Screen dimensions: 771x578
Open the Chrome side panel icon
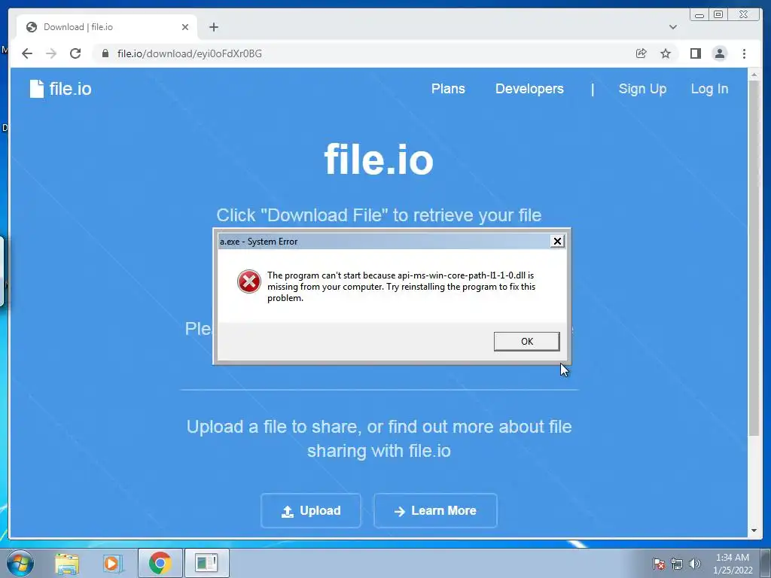tap(695, 53)
